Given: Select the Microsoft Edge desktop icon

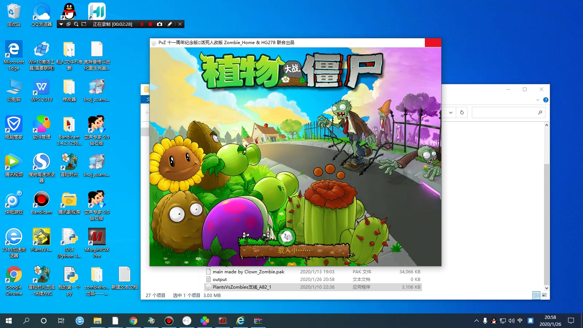Looking at the screenshot, I should (14, 55).
